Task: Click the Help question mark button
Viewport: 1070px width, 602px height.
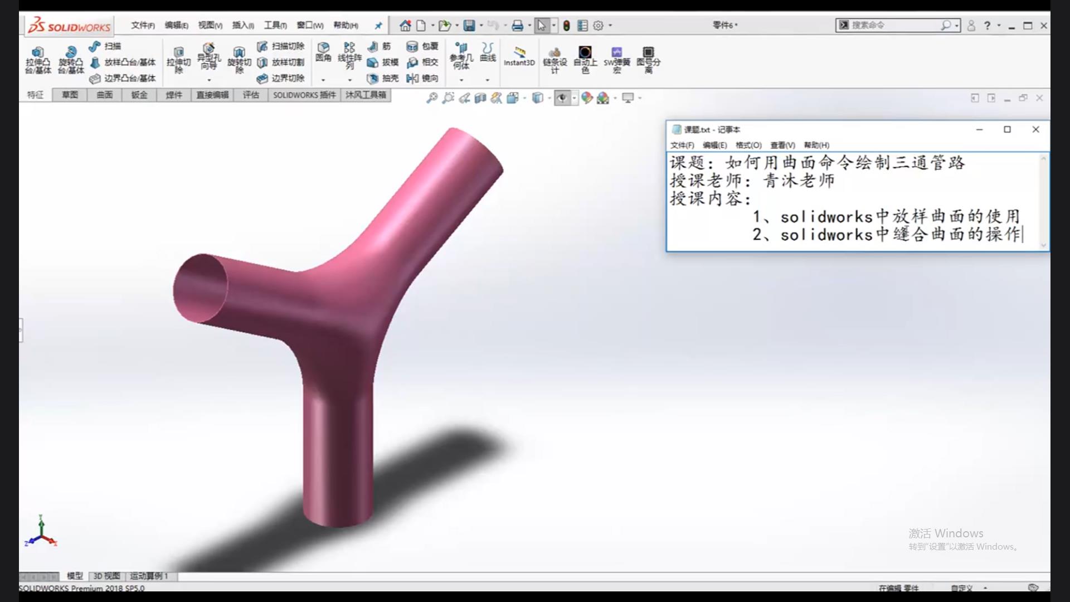Action: pyautogui.click(x=987, y=26)
